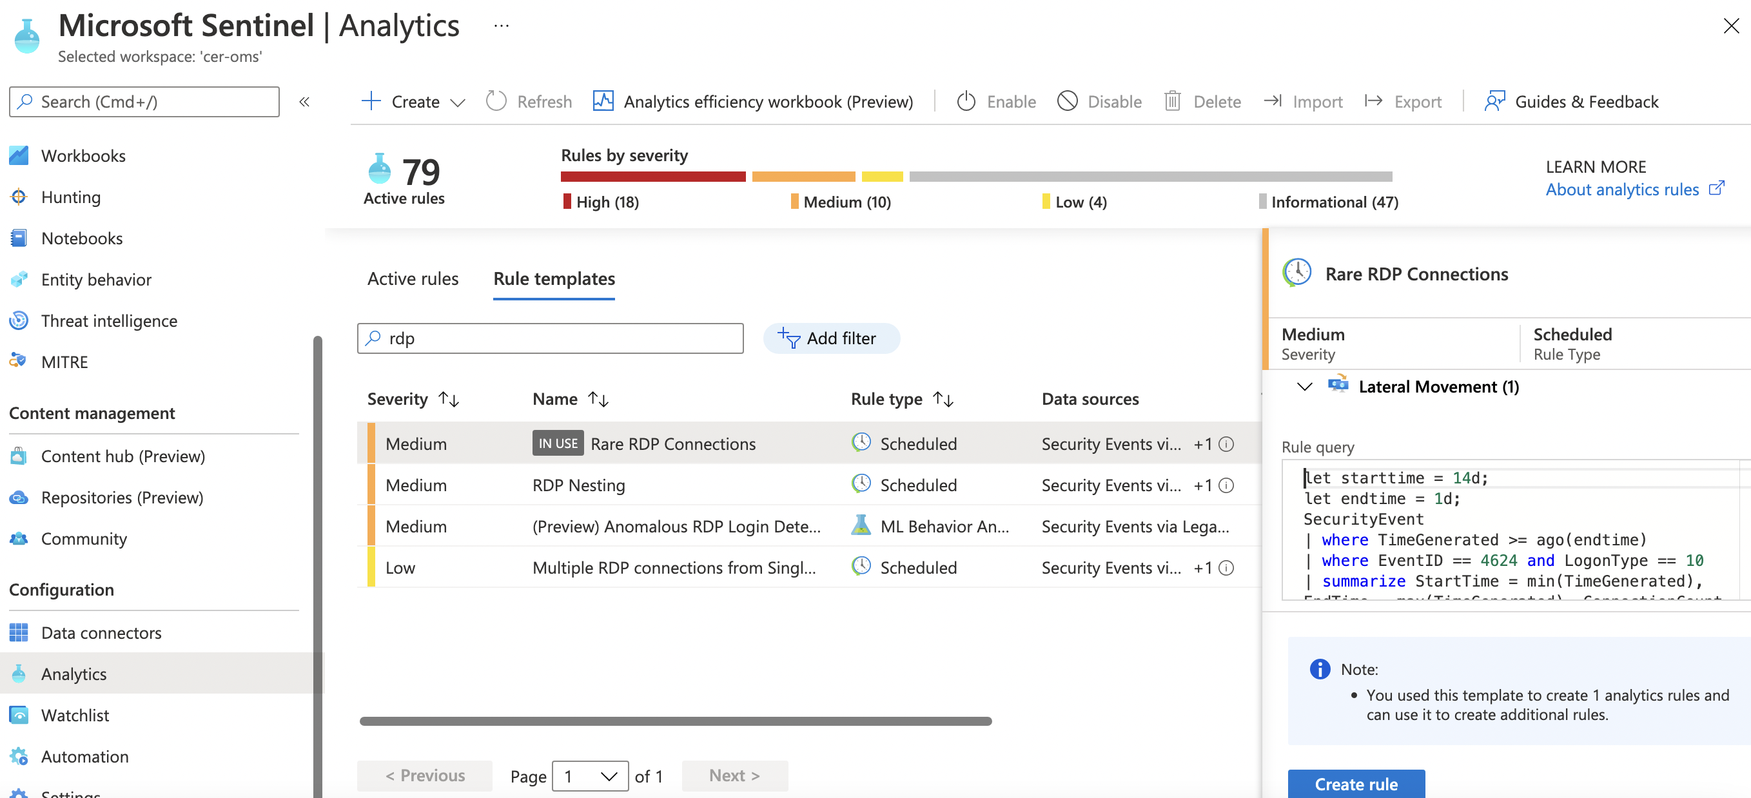
Task: Open Threat intelligence in sidebar
Action: point(109,321)
